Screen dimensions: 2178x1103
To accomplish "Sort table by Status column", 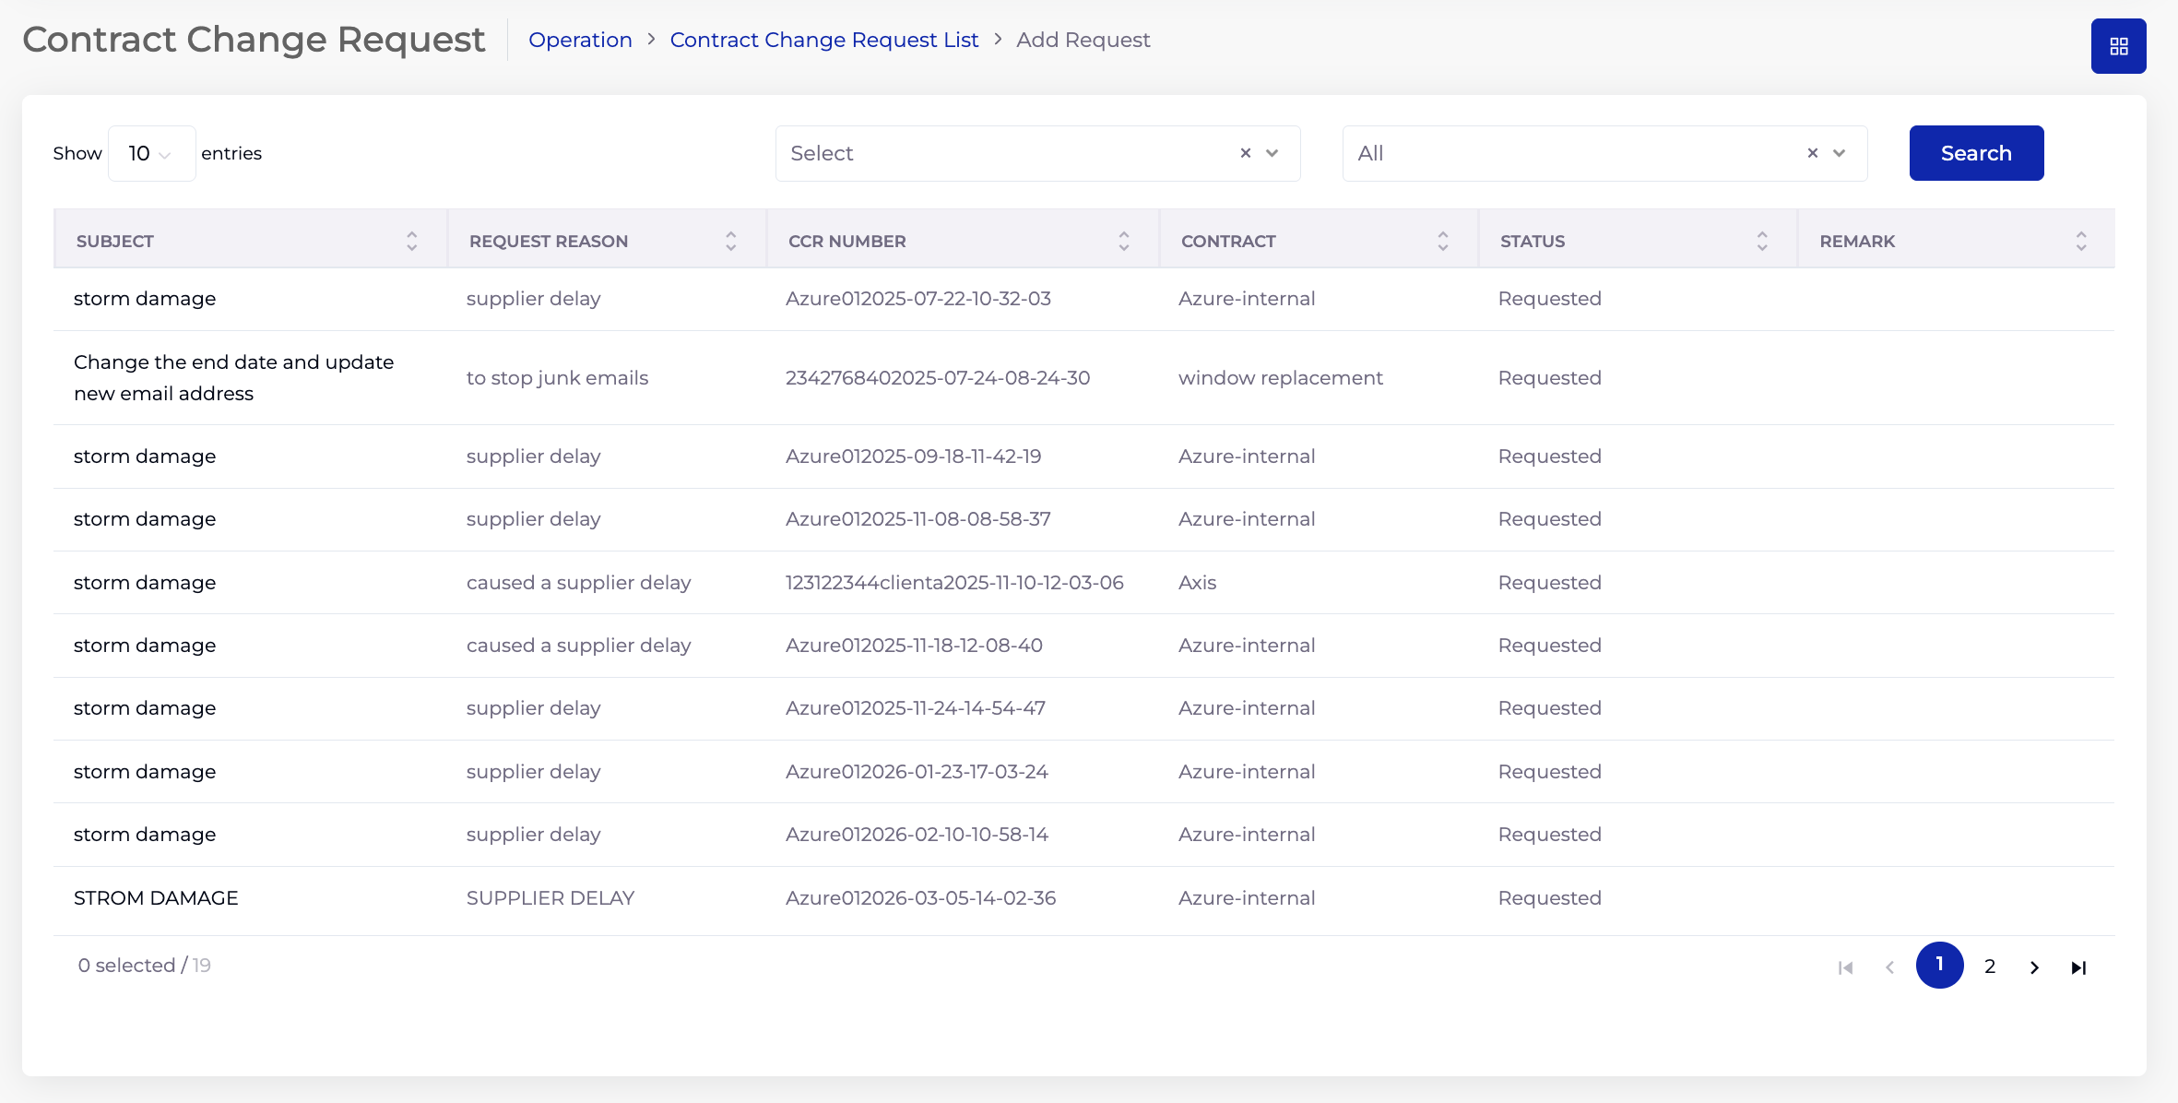I will tap(1761, 241).
